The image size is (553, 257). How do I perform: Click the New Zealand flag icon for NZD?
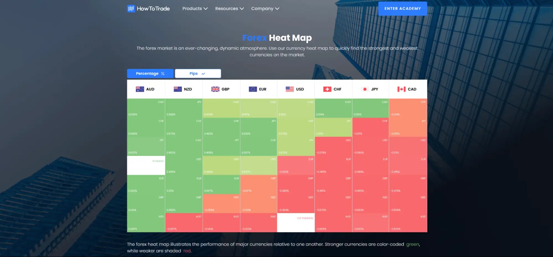click(x=178, y=89)
